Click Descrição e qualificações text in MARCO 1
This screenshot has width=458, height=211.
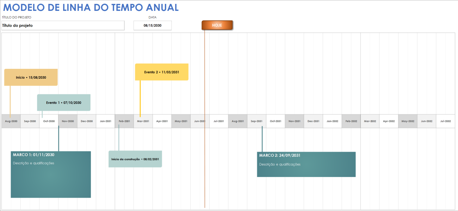pyautogui.click(x=34, y=163)
